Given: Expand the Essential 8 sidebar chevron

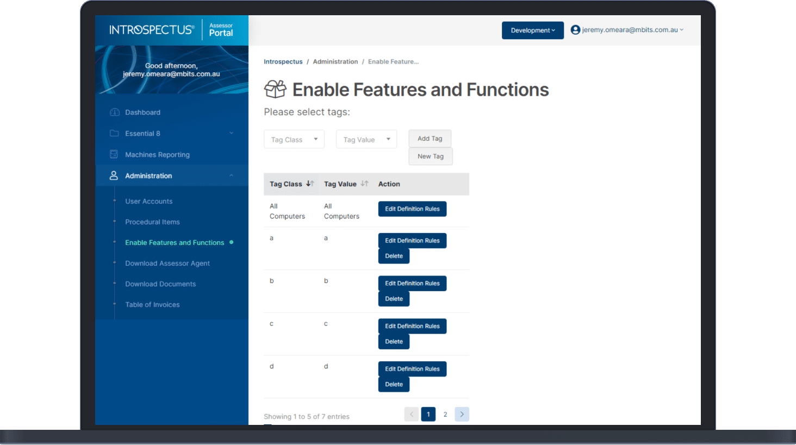Looking at the screenshot, I should [231, 134].
